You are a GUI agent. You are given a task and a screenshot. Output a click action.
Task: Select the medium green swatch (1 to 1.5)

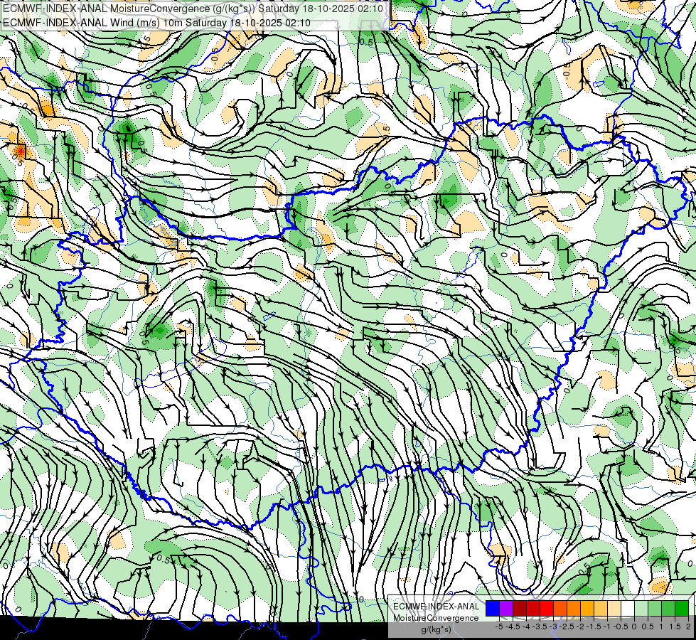pos(668,609)
